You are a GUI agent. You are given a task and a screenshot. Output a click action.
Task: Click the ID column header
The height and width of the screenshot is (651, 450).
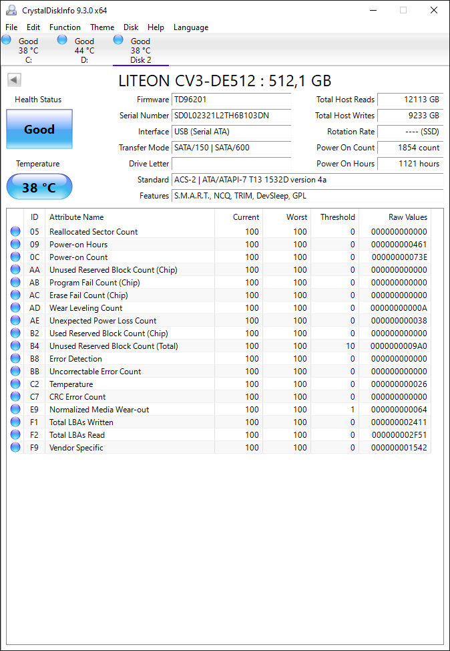(x=35, y=217)
